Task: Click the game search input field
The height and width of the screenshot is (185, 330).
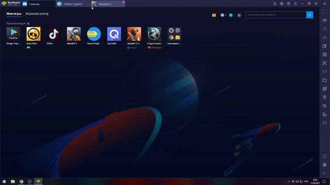Action: point(276,15)
